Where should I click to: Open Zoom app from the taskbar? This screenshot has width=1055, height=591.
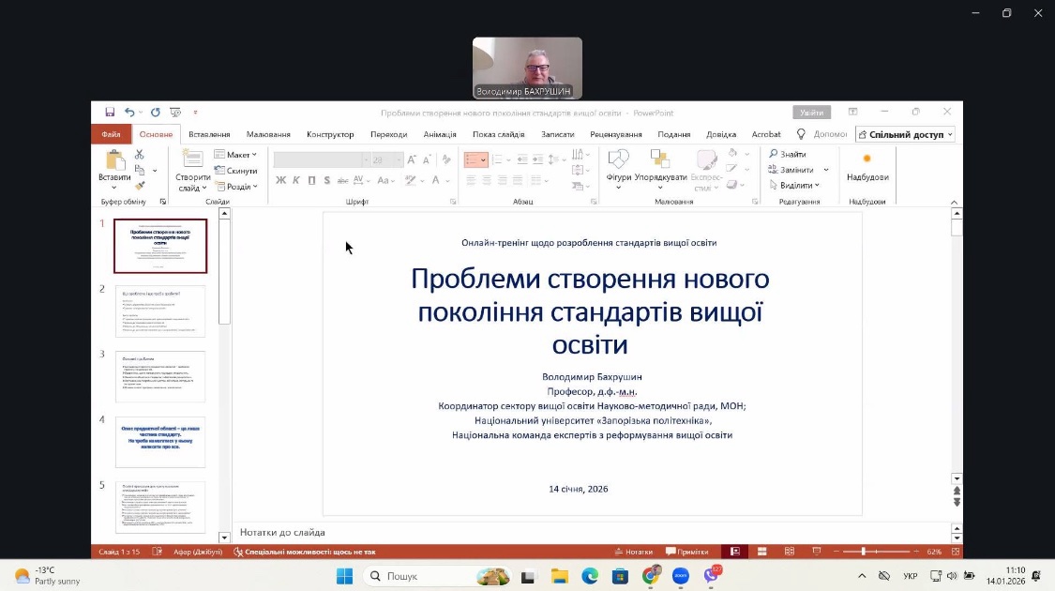point(681,576)
